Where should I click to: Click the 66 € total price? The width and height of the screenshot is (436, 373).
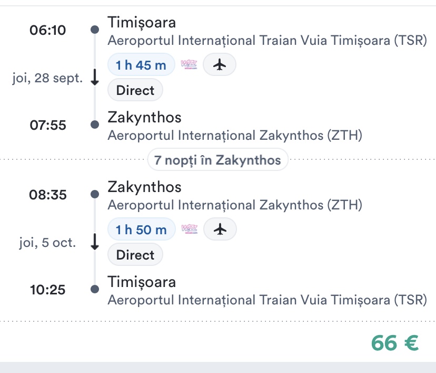click(x=394, y=343)
